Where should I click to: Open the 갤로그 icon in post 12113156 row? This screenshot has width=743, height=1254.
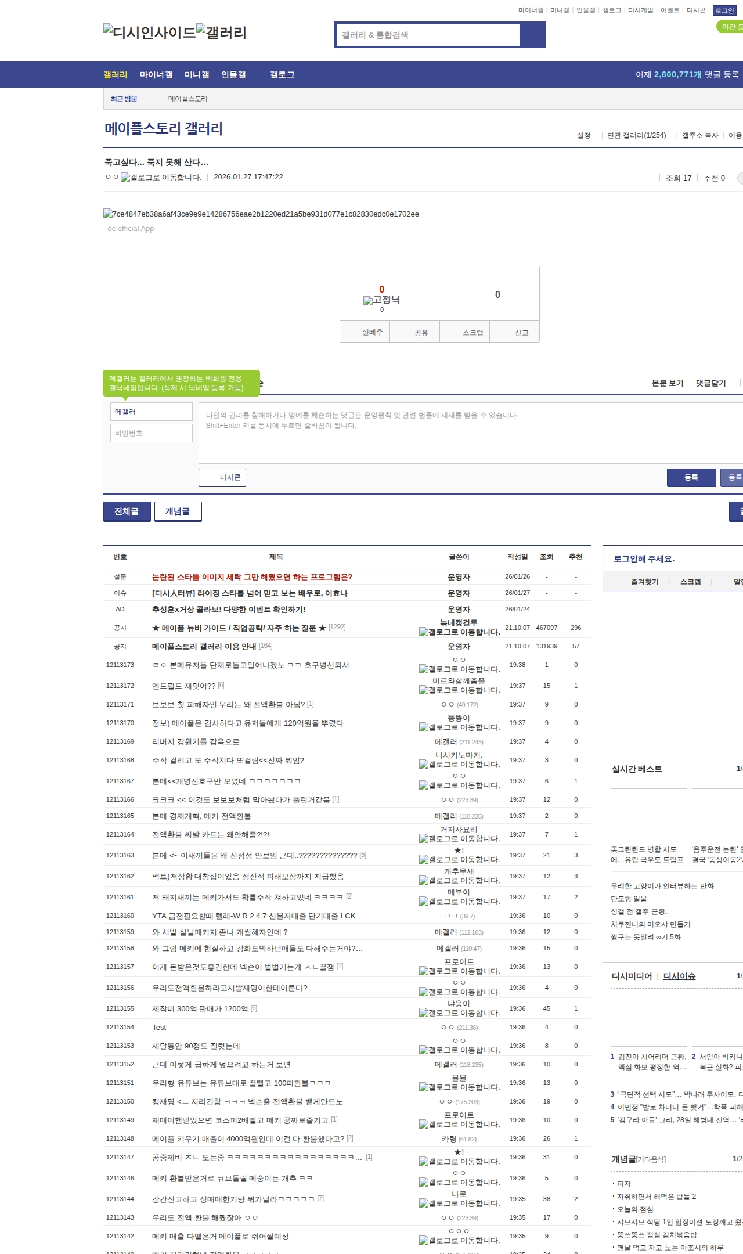(459, 992)
